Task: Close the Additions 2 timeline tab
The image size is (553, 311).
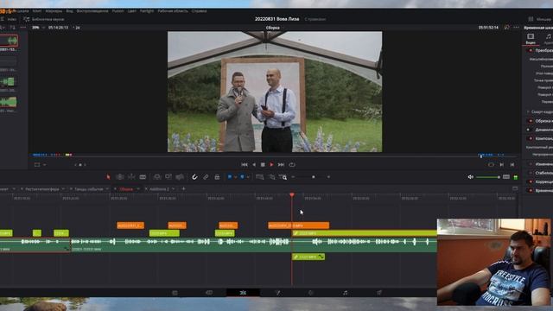Action: [x=146, y=189]
